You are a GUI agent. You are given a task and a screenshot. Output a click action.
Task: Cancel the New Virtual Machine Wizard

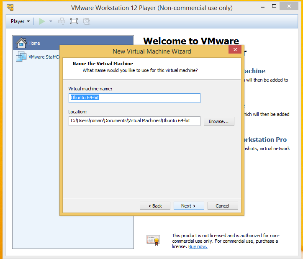point(223,206)
